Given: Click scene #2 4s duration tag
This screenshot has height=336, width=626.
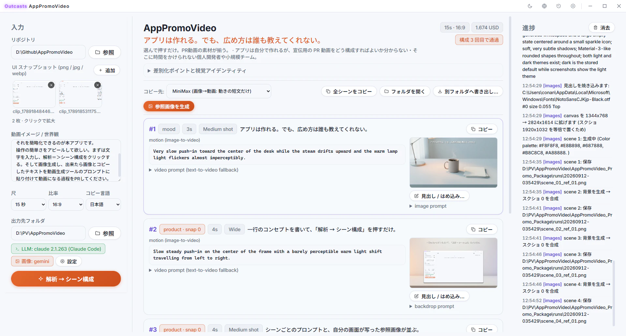Looking at the screenshot, I should (215, 229).
